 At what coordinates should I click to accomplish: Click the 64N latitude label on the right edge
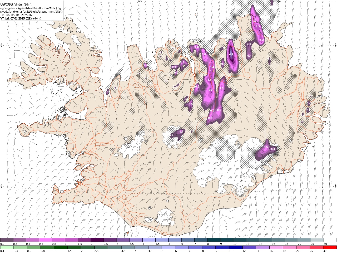336,186
